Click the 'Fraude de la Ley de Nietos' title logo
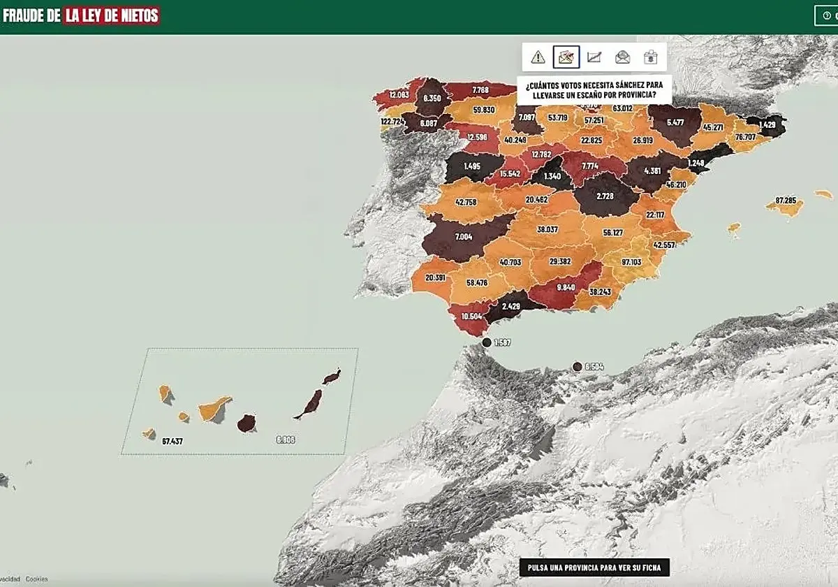 tap(81, 15)
